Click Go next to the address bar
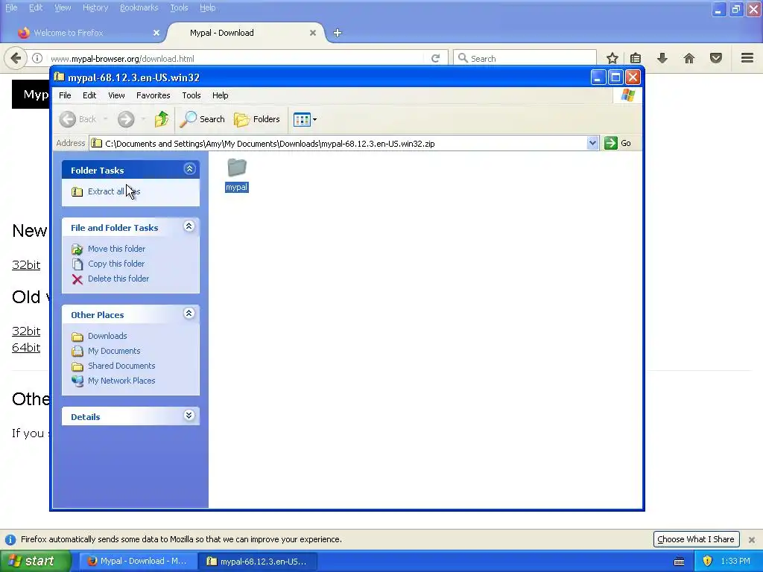 point(618,143)
